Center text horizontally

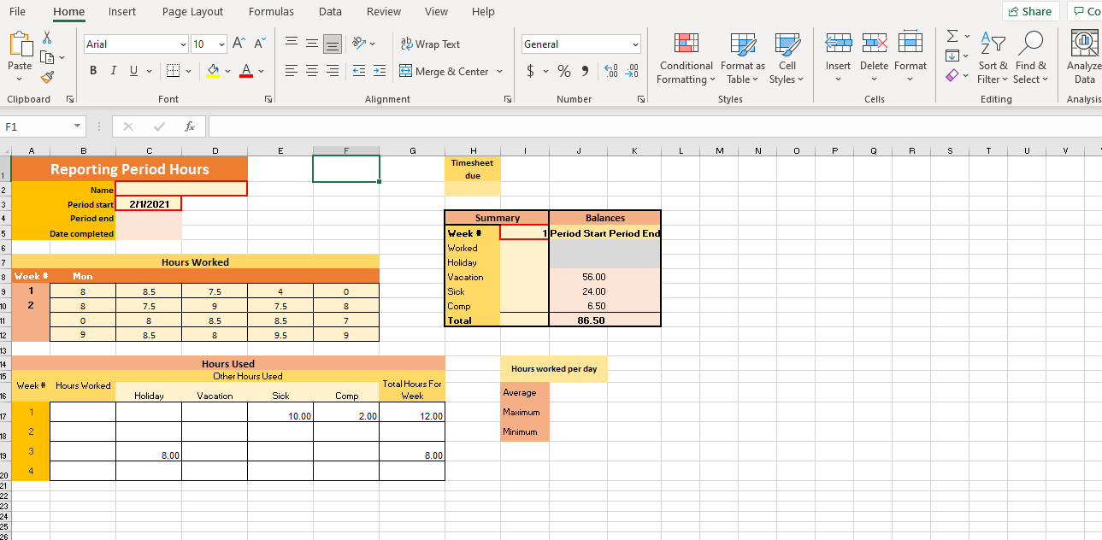point(312,71)
